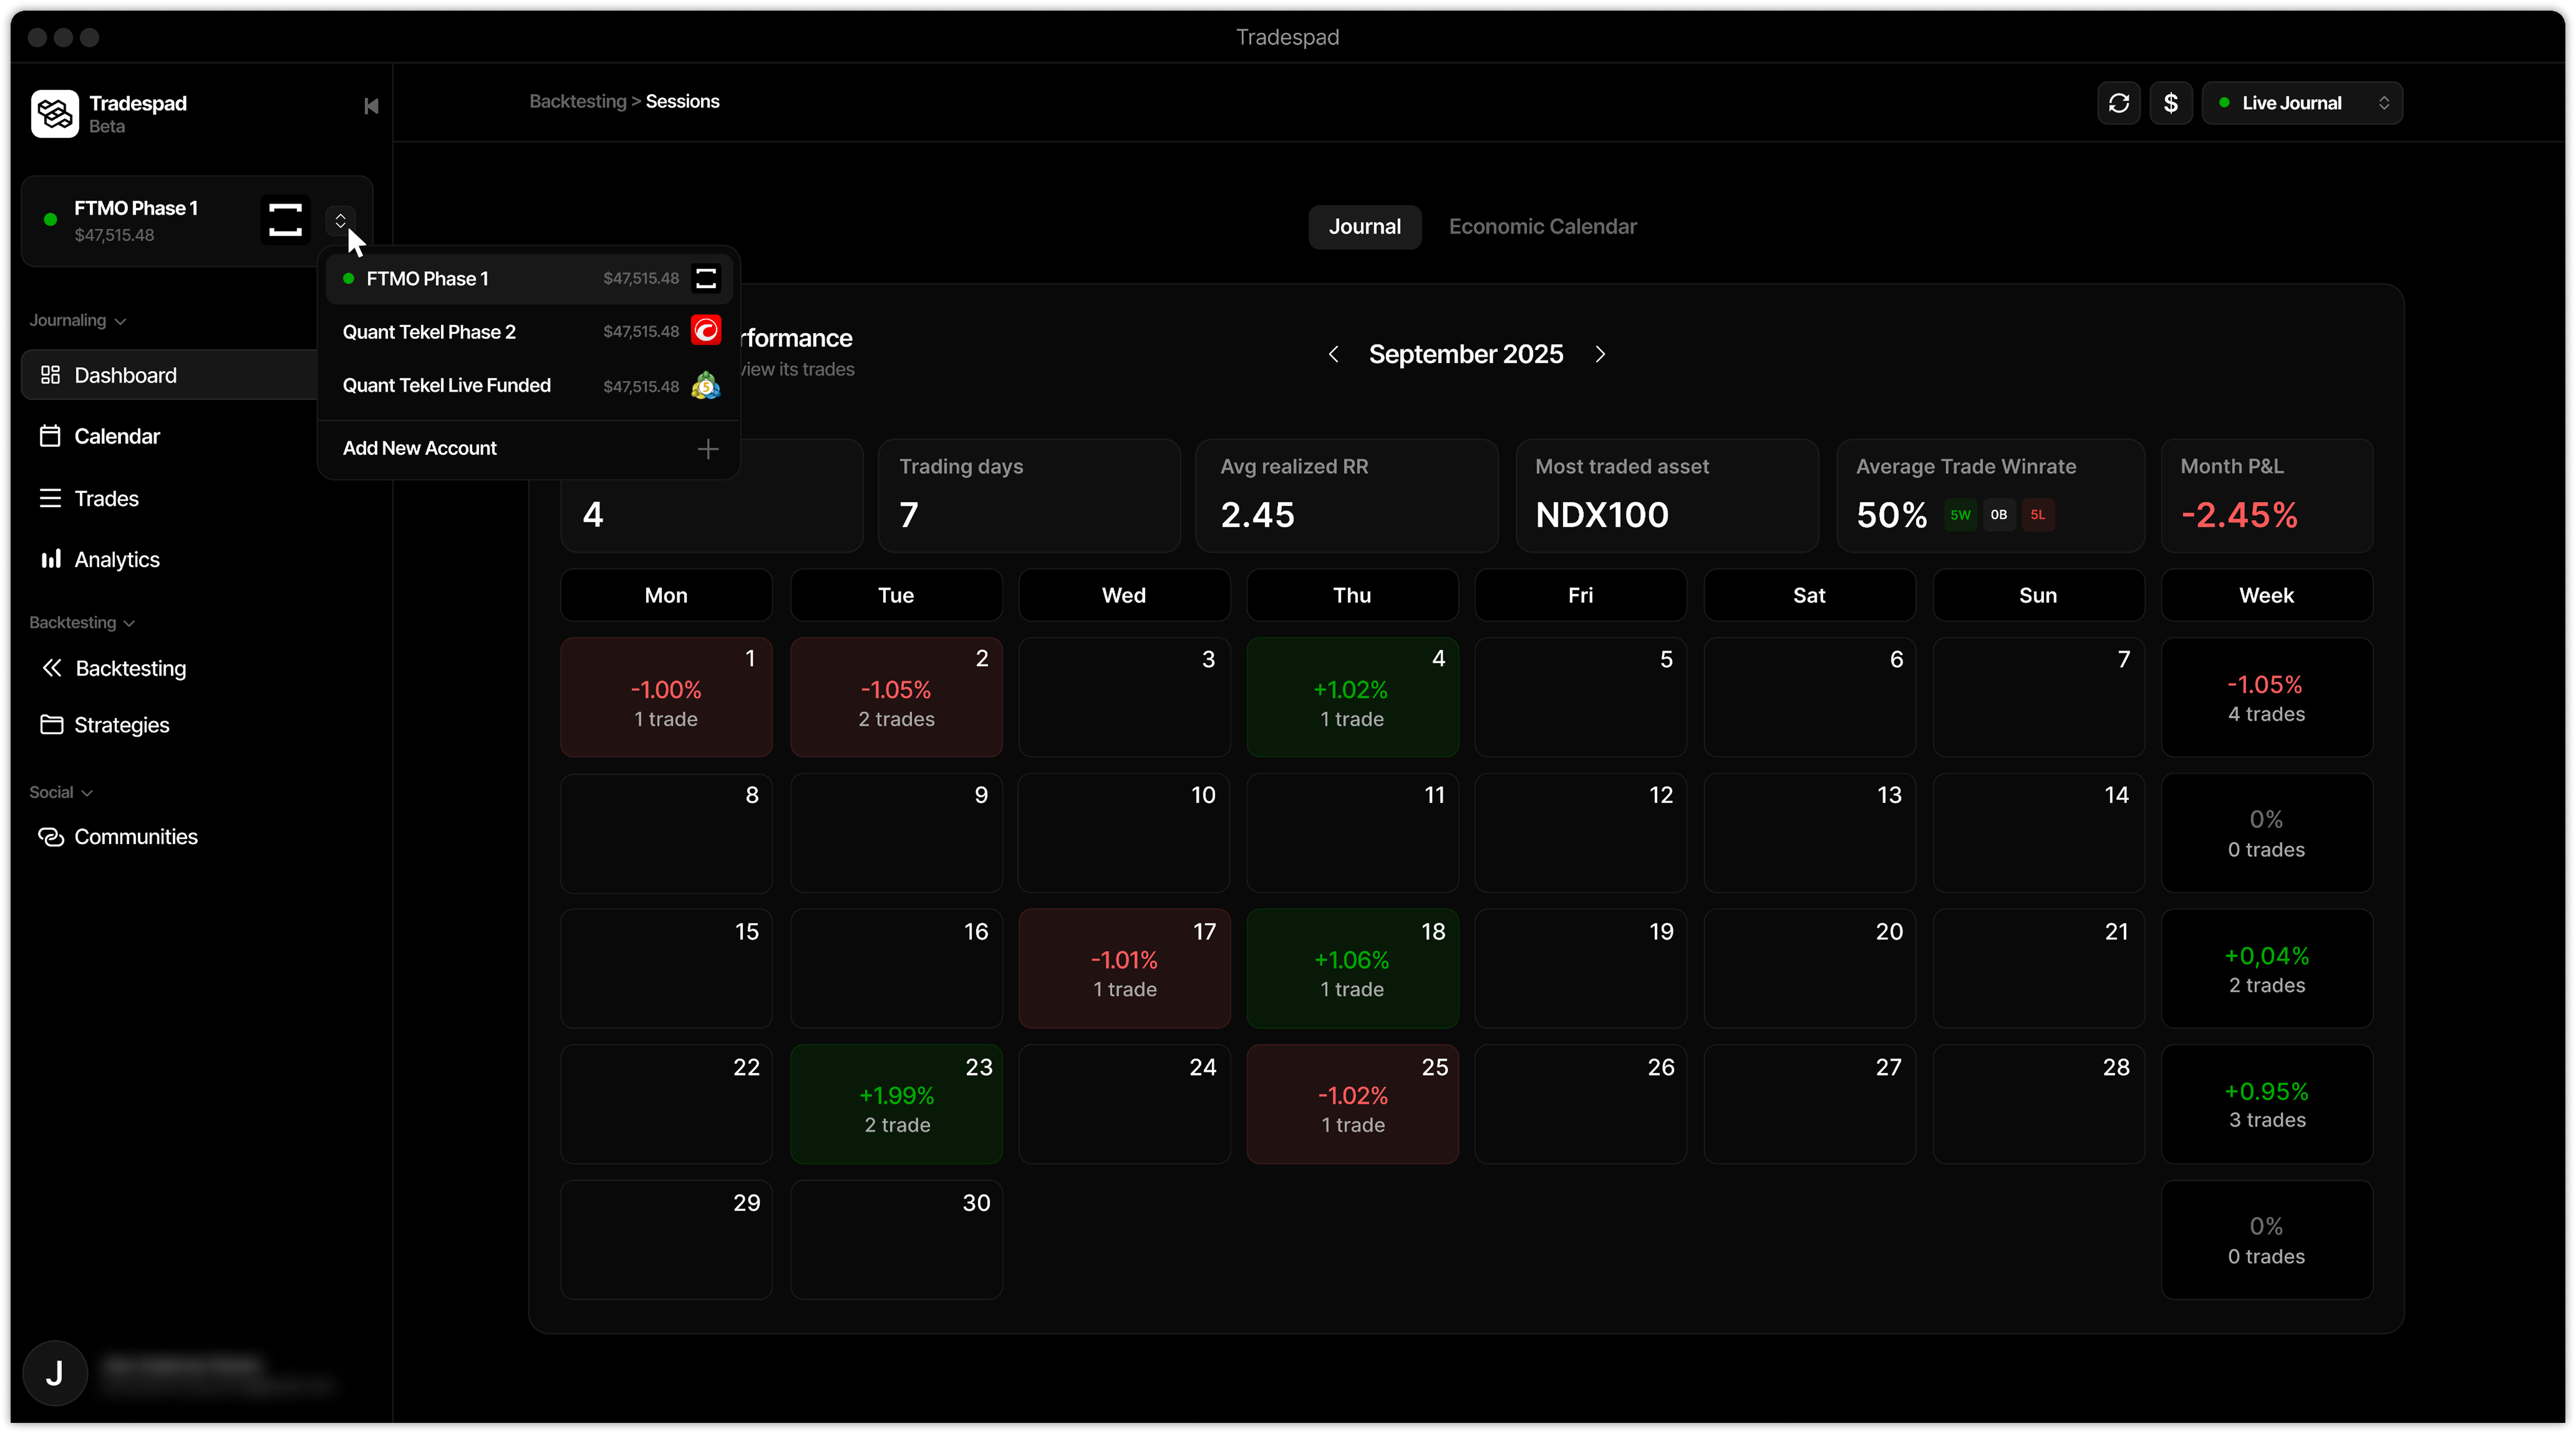The height and width of the screenshot is (1434, 2576).
Task: Collapse the Backtesting section header
Action: [81, 622]
